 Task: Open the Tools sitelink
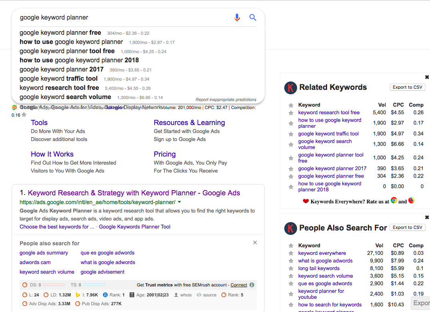tap(39, 123)
